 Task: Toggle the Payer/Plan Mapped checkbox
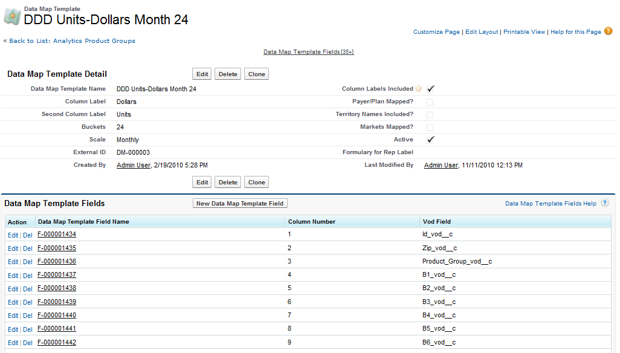click(430, 102)
